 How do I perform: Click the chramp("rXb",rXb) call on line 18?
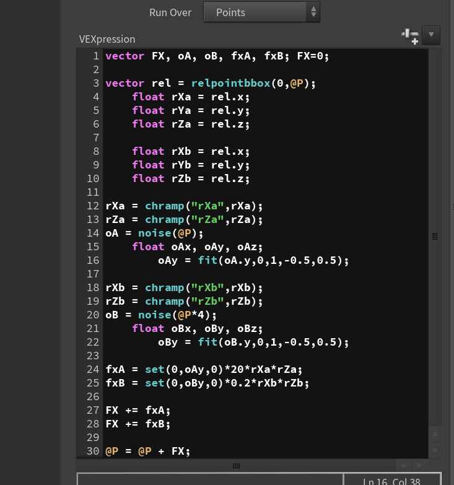[x=204, y=287]
